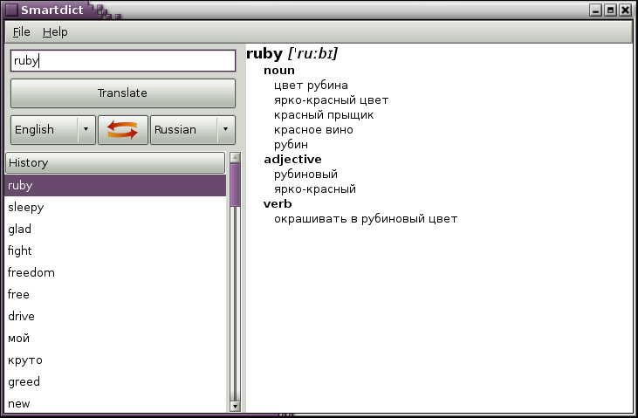This screenshot has width=638, height=418.
Task: Select 'free' in the history list
Action: click(115, 294)
